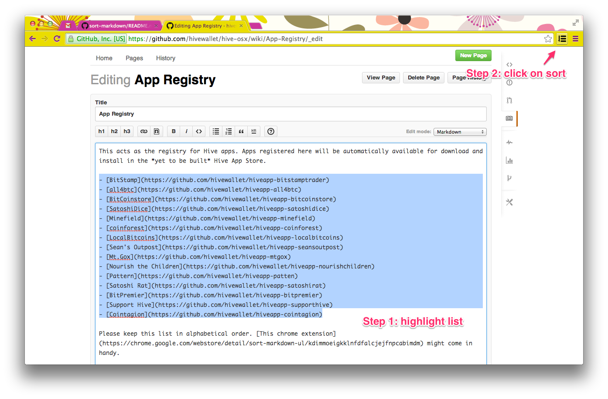Open Network in repository sidebar
608x399 pixels.
click(509, 178)
